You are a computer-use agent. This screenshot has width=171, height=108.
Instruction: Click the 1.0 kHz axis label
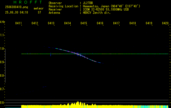pyautogui.click(x=2, y=49)
